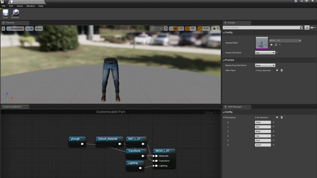The height and width of the screenshot is (178, 317).
Task: Toggle world/local coordinate space globe icon
Action: [x=166, y=28]
